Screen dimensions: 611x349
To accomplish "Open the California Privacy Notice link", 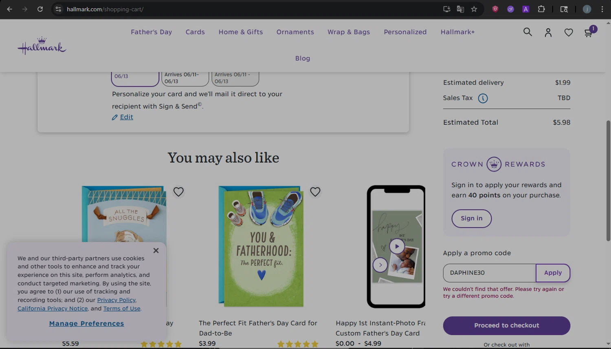I will click(x=53, y=309).
